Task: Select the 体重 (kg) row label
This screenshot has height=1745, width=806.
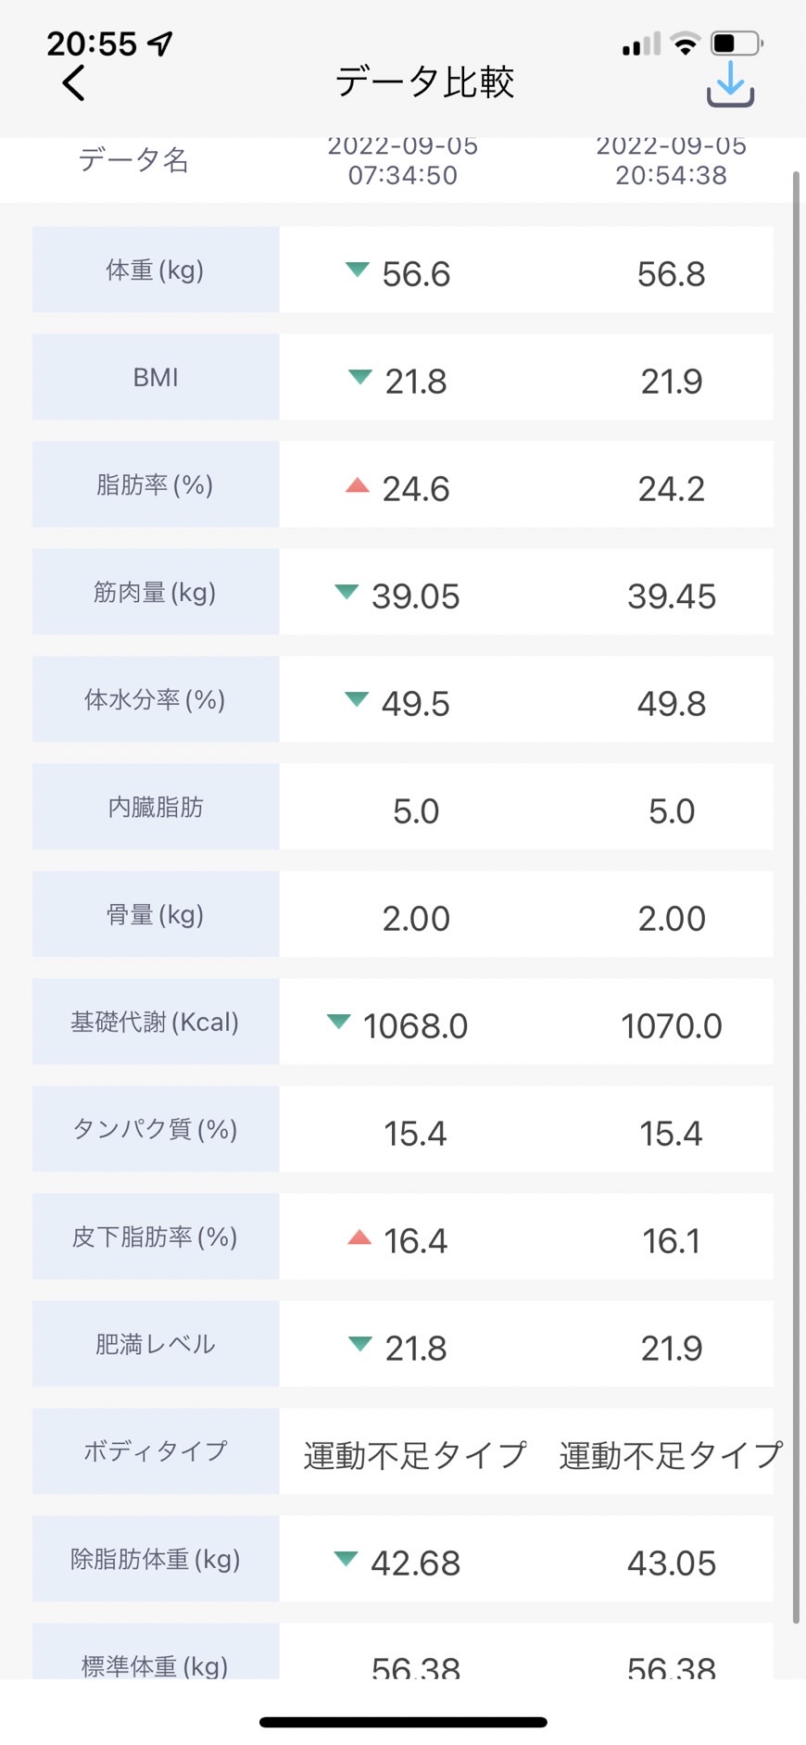Action: [x=156, y=270]
